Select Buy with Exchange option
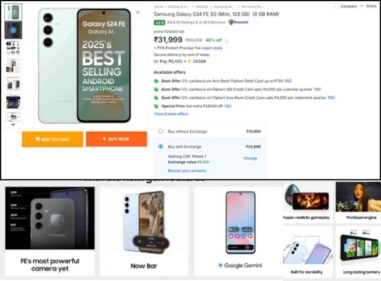The width and height of the screenshot is (381, 281). pyautogui.click(x=160, y=146)
